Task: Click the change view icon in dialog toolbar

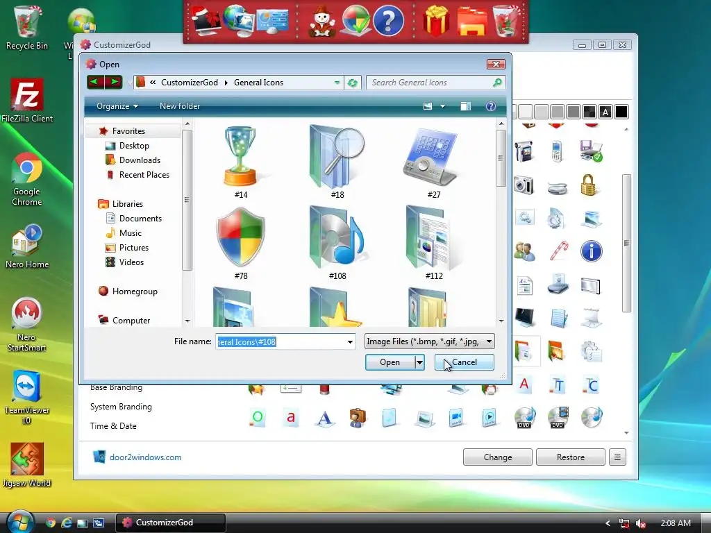Action: click(x=427, y=106)
